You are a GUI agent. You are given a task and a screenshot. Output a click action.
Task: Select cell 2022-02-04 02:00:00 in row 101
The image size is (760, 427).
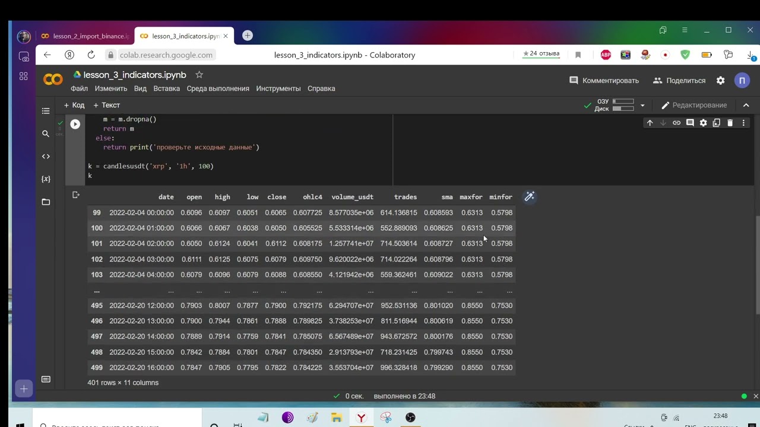(x=141, y=244)
